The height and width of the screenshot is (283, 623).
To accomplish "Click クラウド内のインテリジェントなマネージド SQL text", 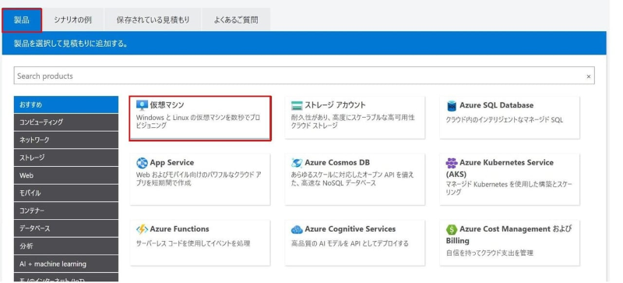I will [505, 120].
